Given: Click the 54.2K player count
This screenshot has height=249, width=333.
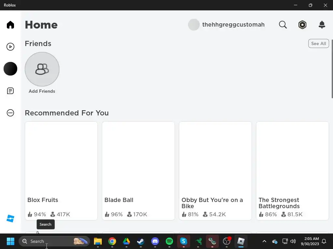Looking at the screenshot, I should click(217, 214).
